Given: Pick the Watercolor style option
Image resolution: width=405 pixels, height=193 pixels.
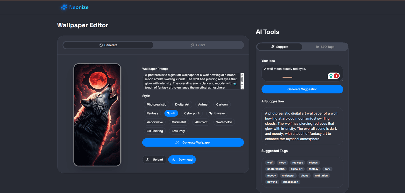Looking at the screenshot, I should coord(224,122).
